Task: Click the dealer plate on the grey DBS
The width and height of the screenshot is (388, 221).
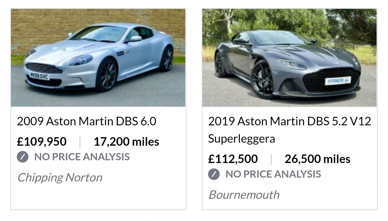Action: pos(337,81)
